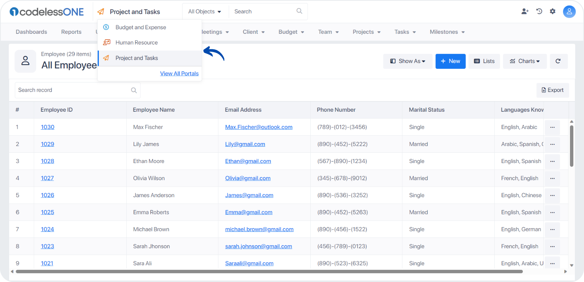Open the Project and Tasks portal switcher
584x282 pixels.
(129, 12)
